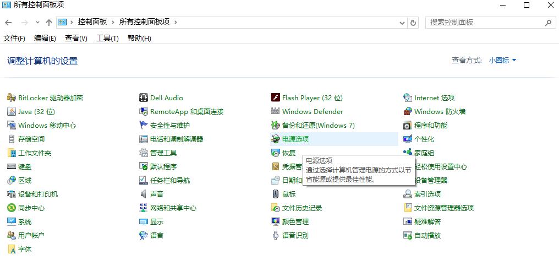Open the 同步中心 icon
Image resolution: width=559 pixels, height=260 pixels.
pyautogui.click(x=12, y=208)
